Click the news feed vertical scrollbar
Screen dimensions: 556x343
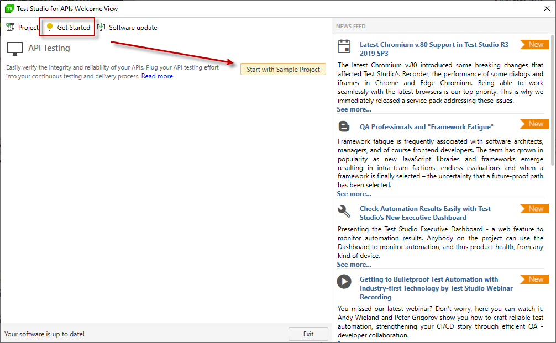(553, 100)
